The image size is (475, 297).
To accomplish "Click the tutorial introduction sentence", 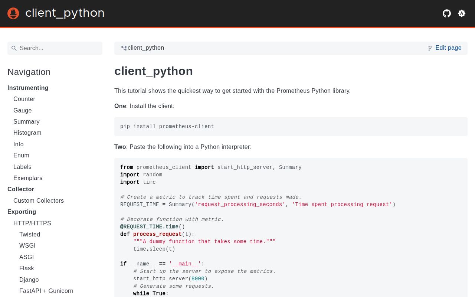I will tap(232, 91).
